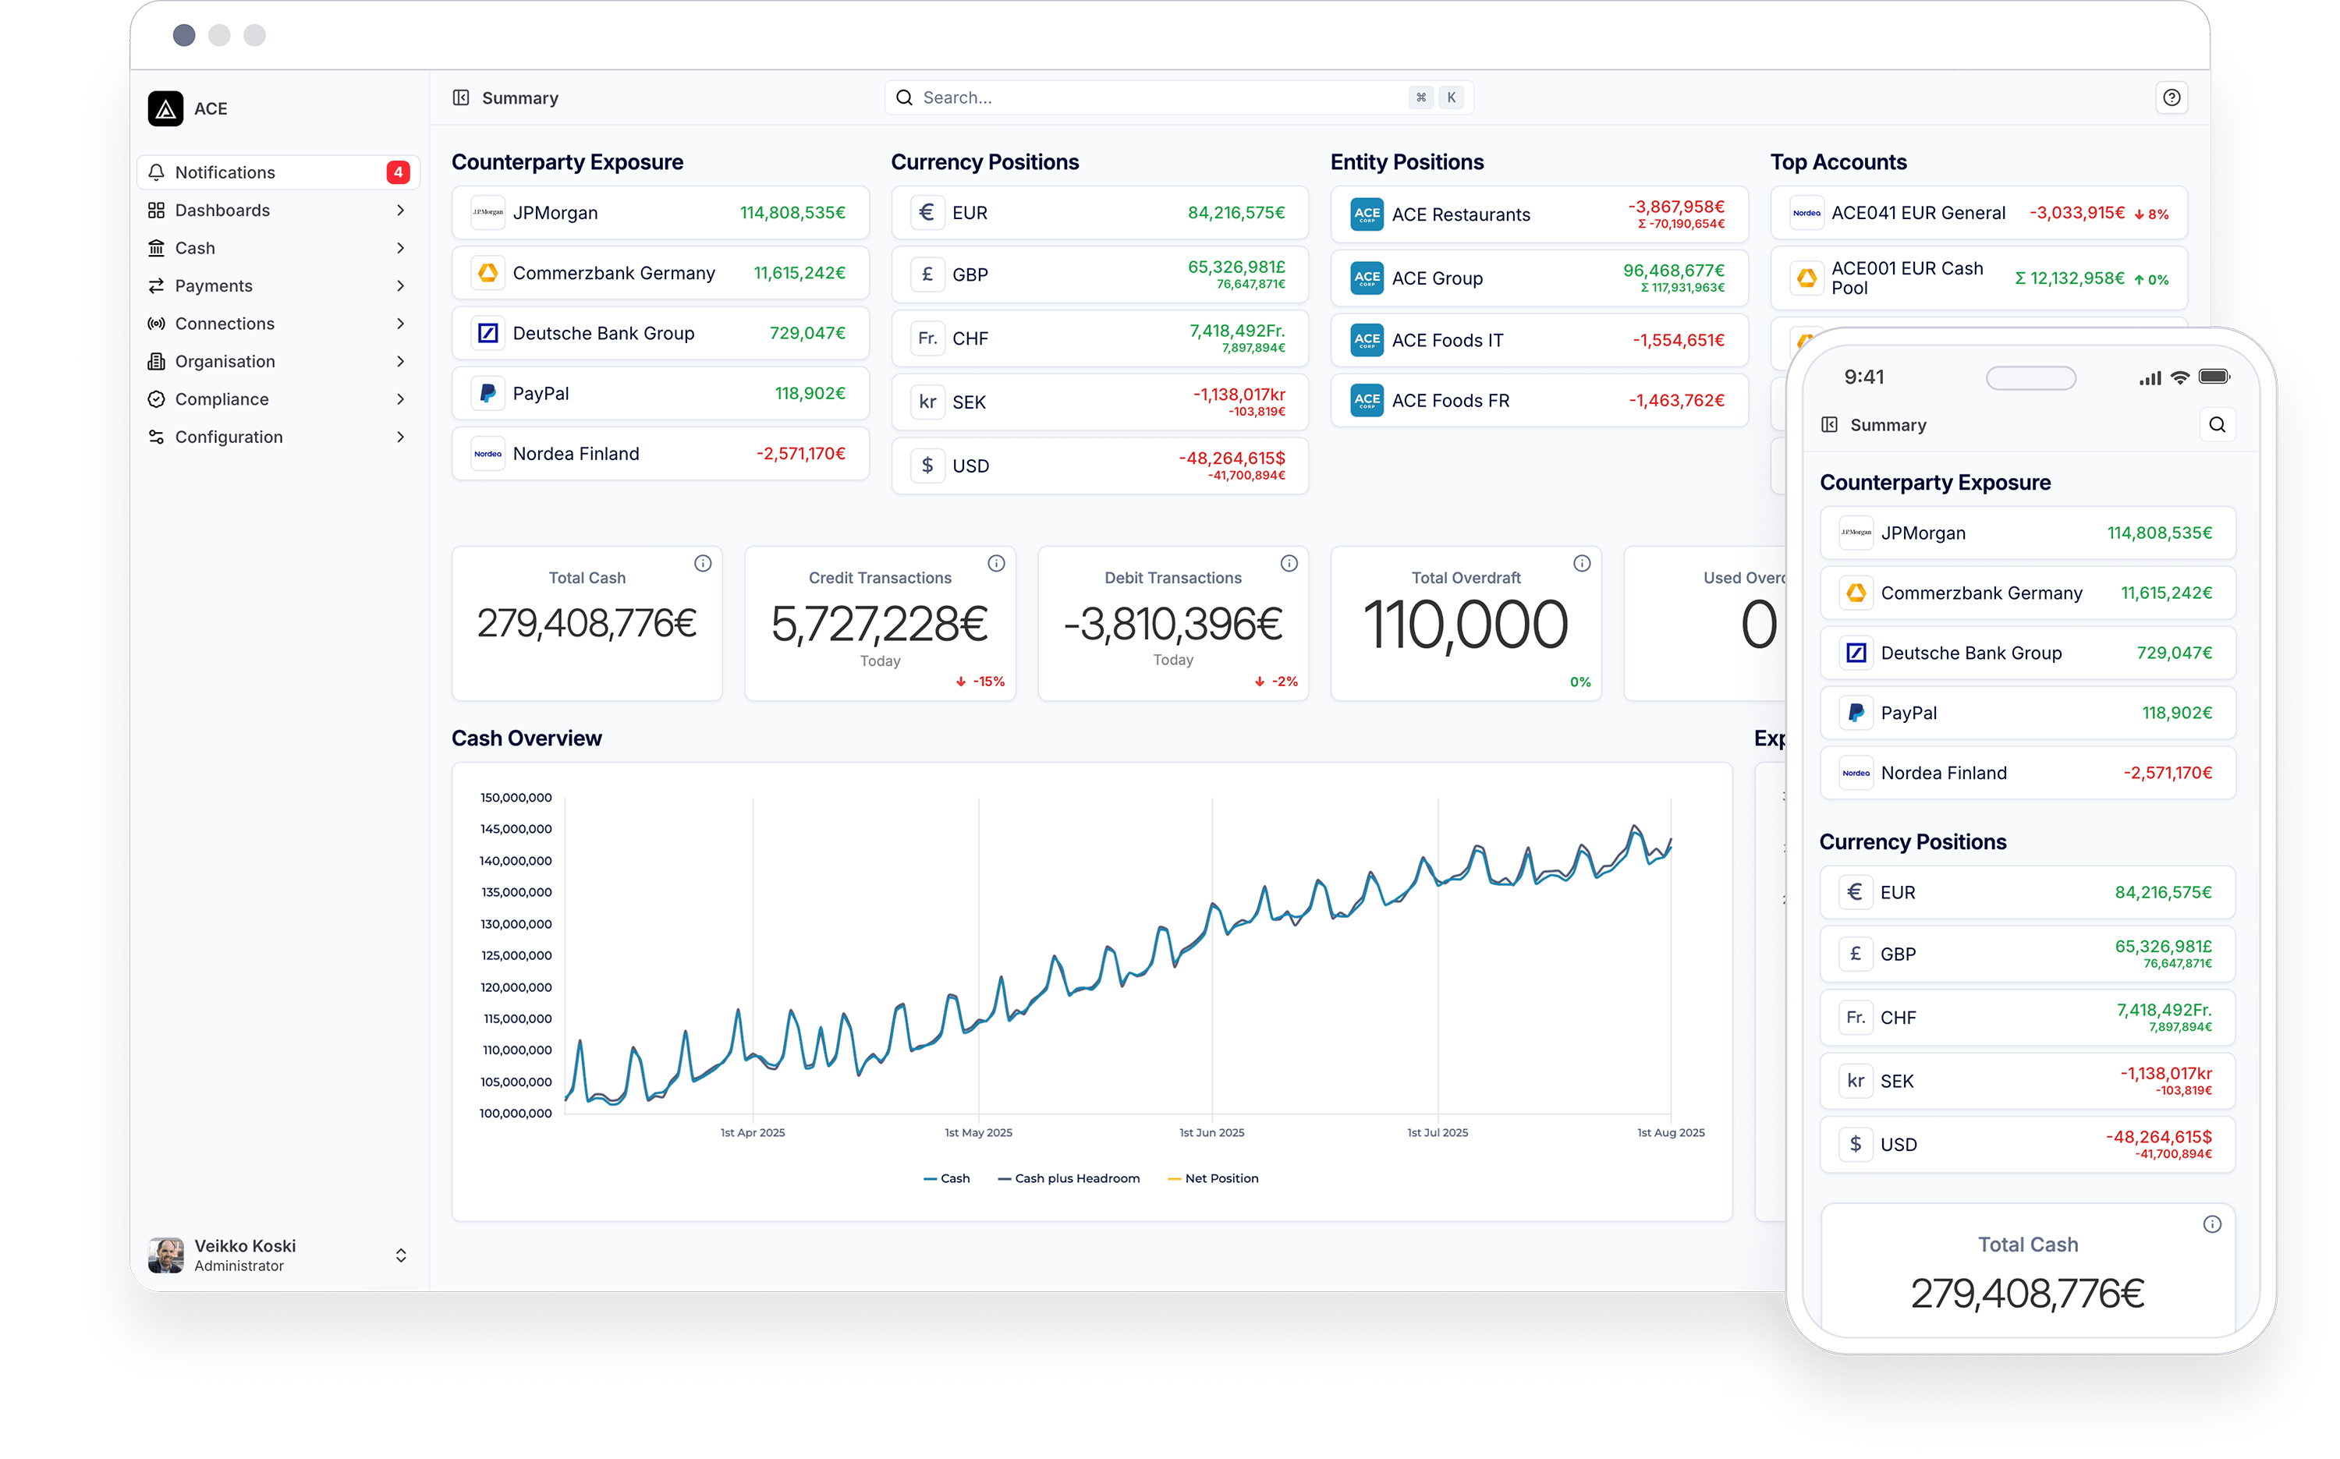
Task: Select the Dashboards grid icon
Action: tap(158, 210)
